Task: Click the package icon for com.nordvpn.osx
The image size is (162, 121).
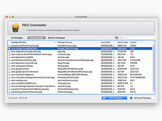Action: 10,80
